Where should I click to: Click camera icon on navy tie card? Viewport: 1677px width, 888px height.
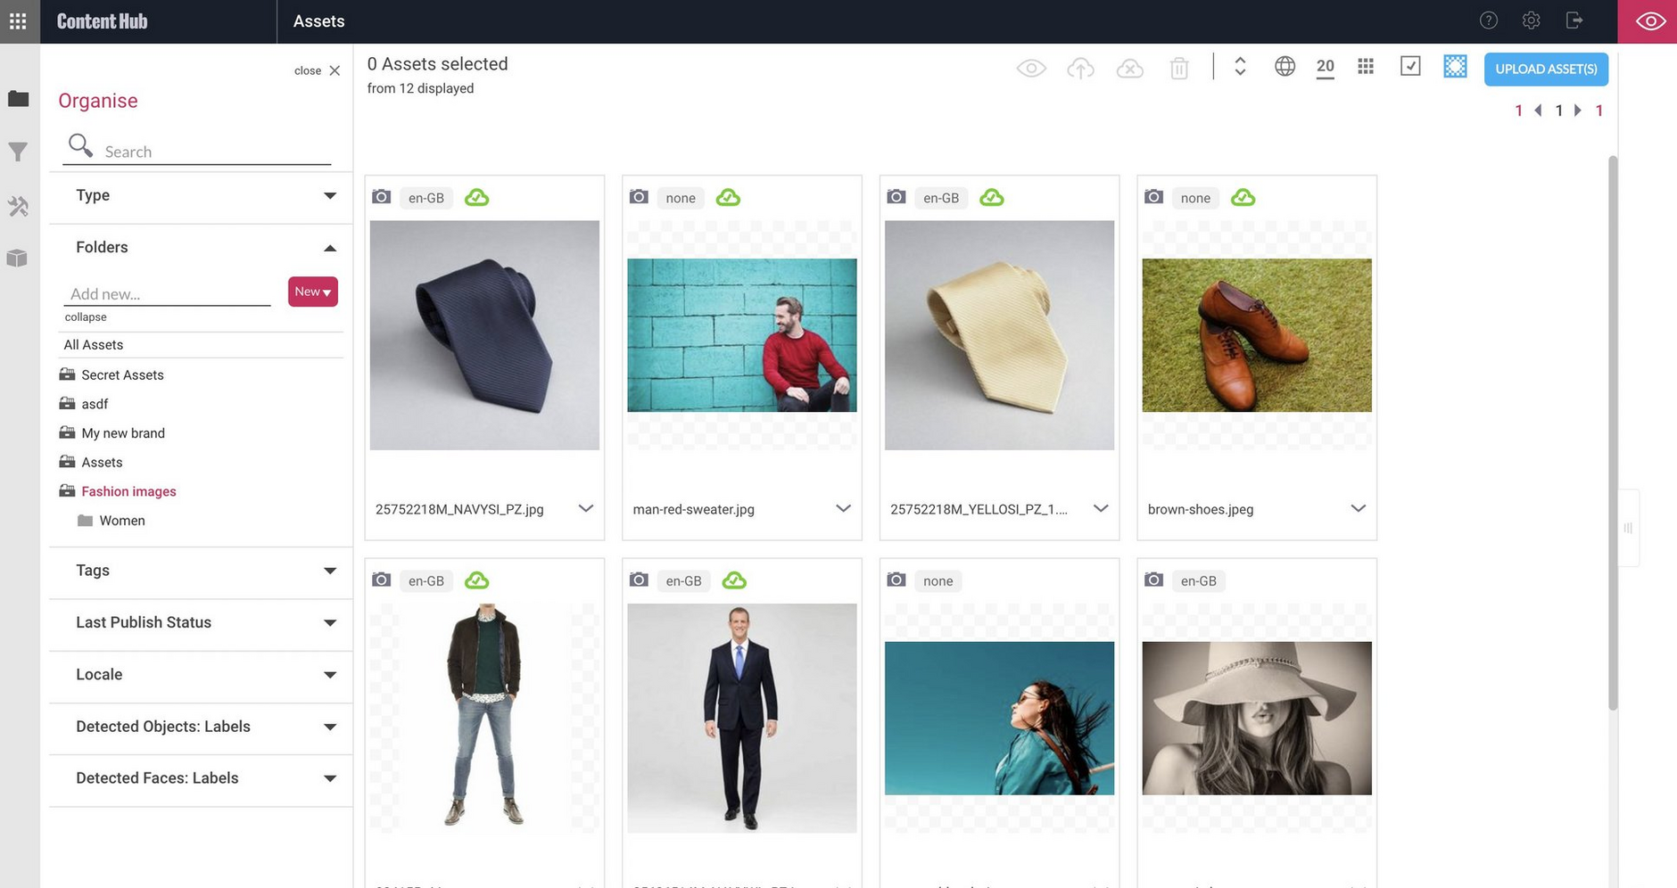coord(381,196)
